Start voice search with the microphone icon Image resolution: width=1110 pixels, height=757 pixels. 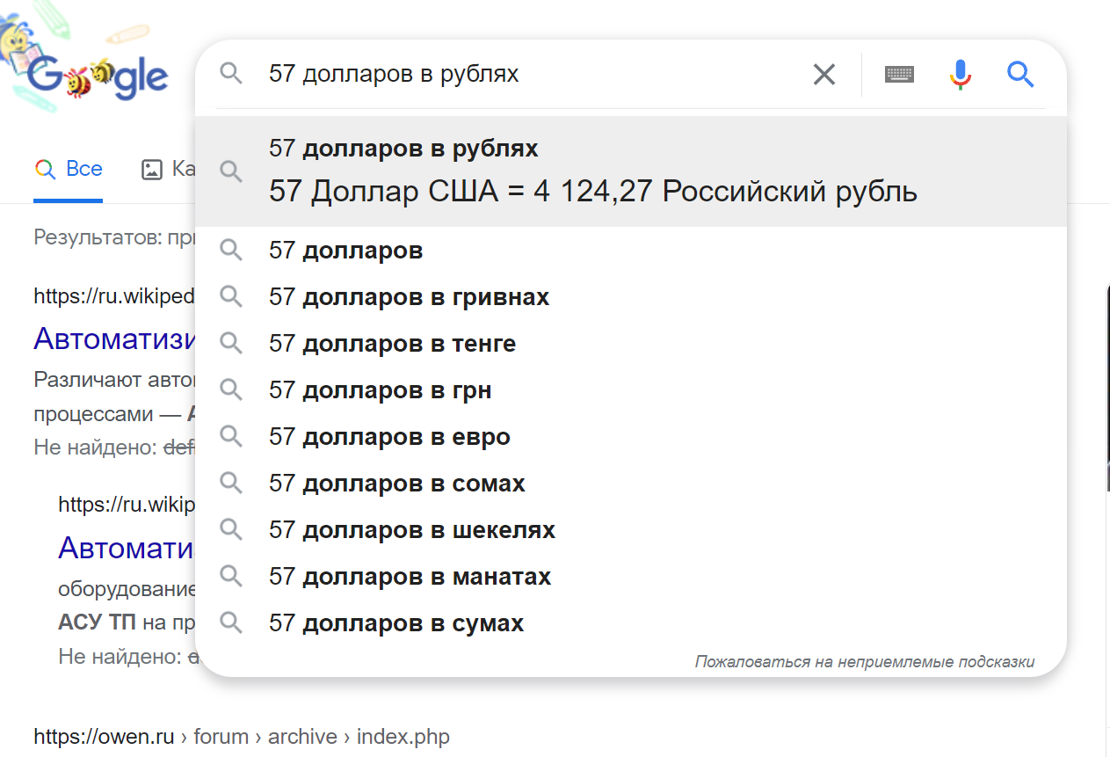(961, 75)
